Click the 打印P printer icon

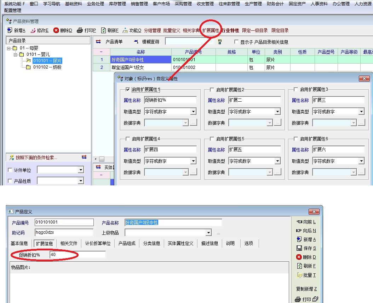[x=80, y=31]
